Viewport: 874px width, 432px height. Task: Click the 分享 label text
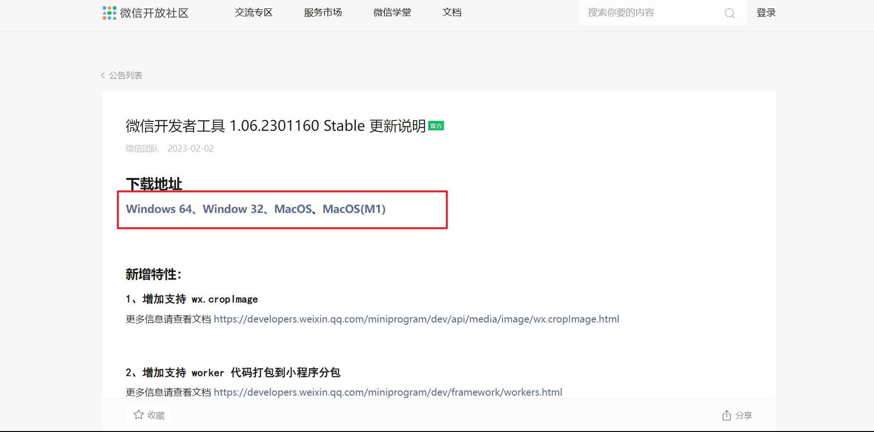[x=744, y=415]
